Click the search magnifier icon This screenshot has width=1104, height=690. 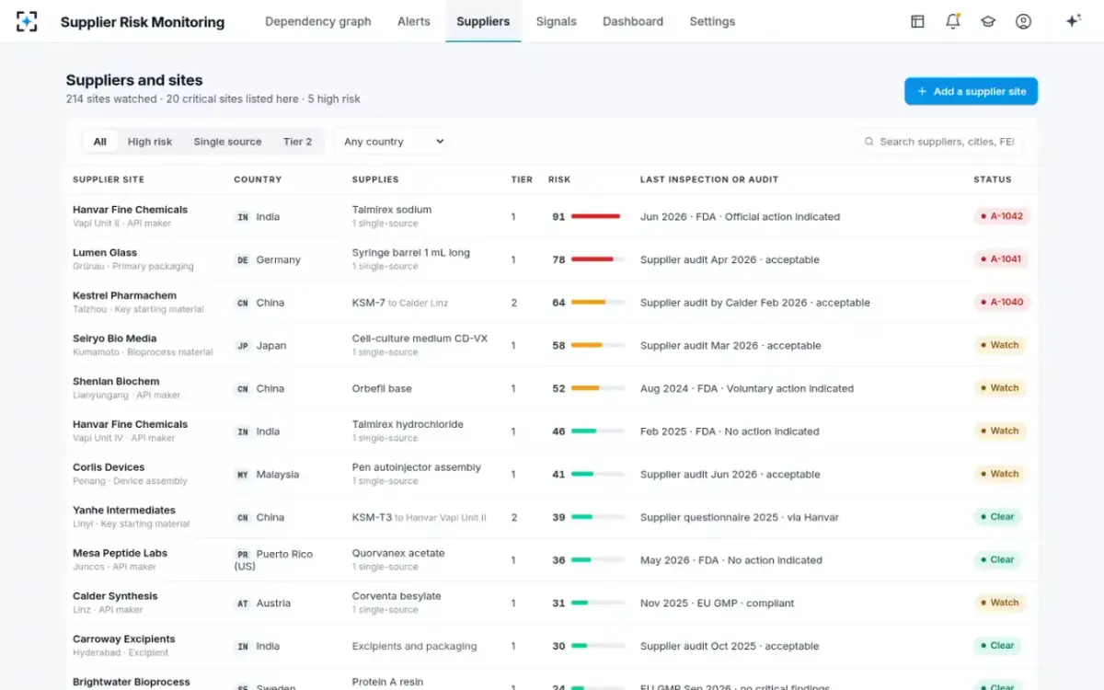(868, 142)
